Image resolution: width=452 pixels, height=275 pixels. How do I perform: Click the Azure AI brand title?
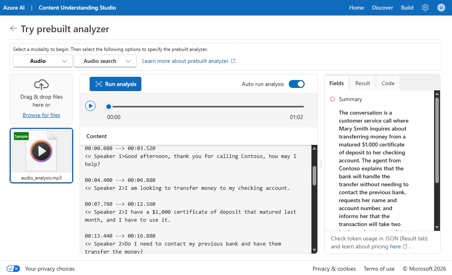pos(14,8)
